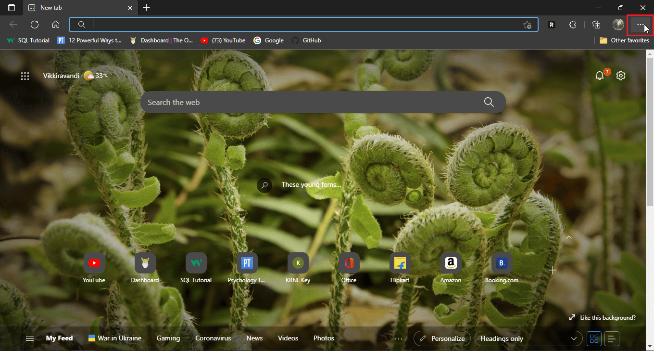Open the Extensions puzzle icon
Screen dimensions: 654x351
point(572,25)
